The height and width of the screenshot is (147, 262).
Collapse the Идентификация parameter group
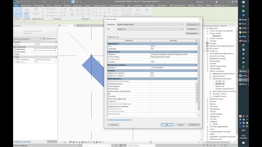196,79
